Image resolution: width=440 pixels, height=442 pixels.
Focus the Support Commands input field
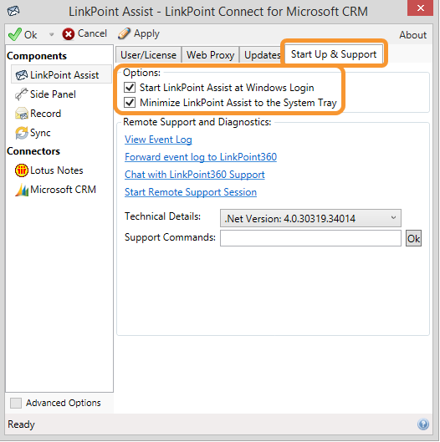tap(310, 238)
